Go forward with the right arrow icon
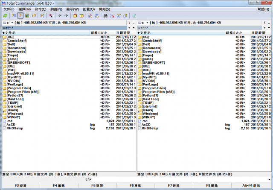 [66, 16]
